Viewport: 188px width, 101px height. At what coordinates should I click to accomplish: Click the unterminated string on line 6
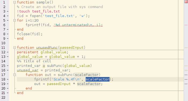(78, 25)
